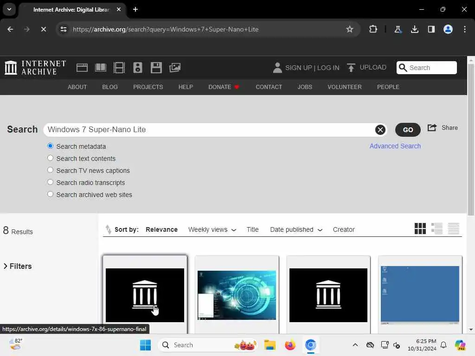Open the tab search dropdown arrow
The image size is (475, 356).
pos(9,9)
